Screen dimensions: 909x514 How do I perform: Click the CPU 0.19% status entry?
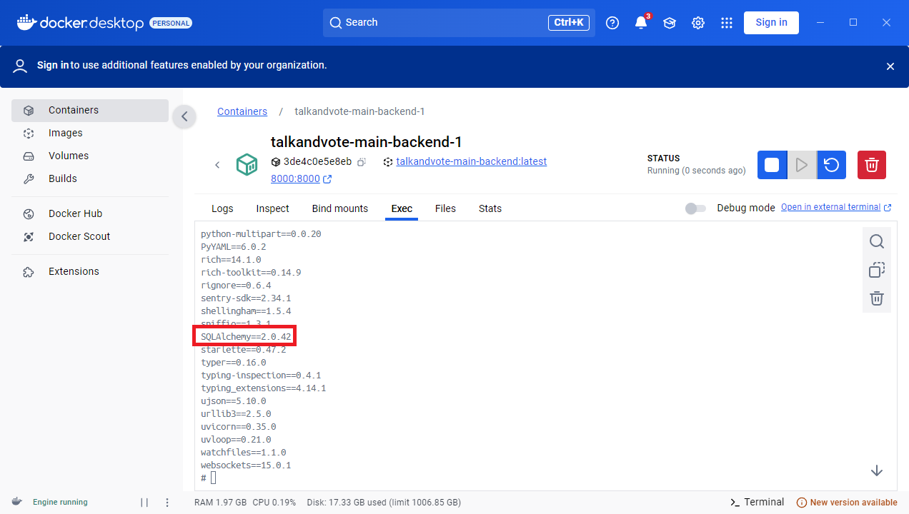pyautogui.click(x=274, y=502)
